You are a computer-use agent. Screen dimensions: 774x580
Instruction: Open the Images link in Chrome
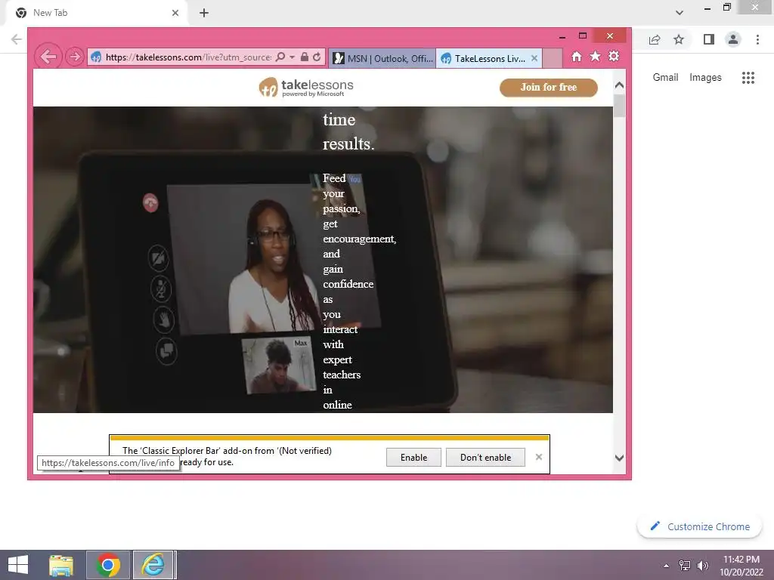click(x=705, y=78)
